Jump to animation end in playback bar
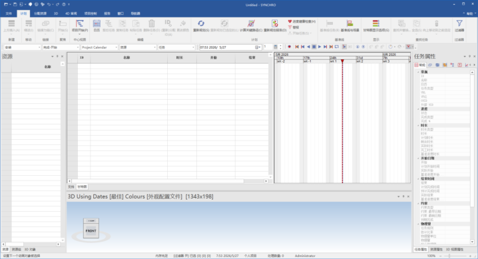 pos(331,47)
